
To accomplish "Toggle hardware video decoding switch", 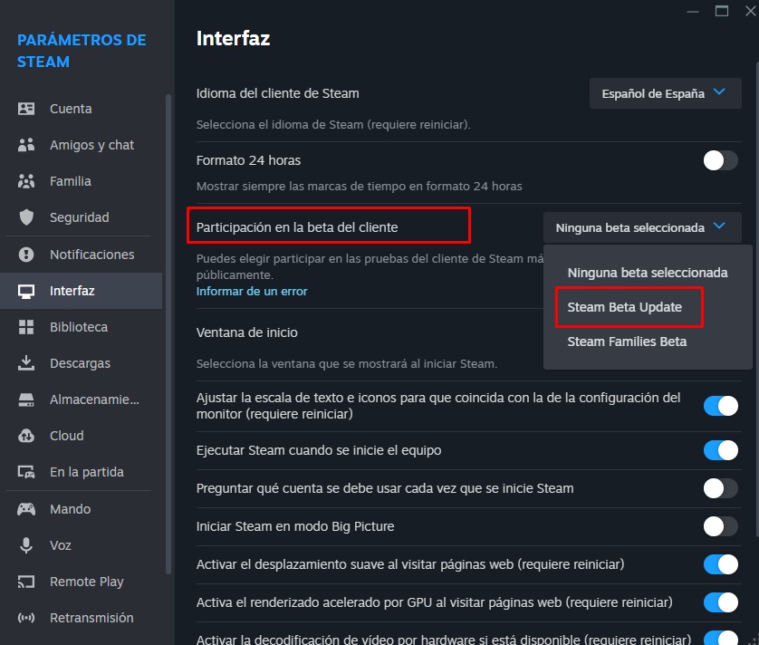I will (720, 639).
